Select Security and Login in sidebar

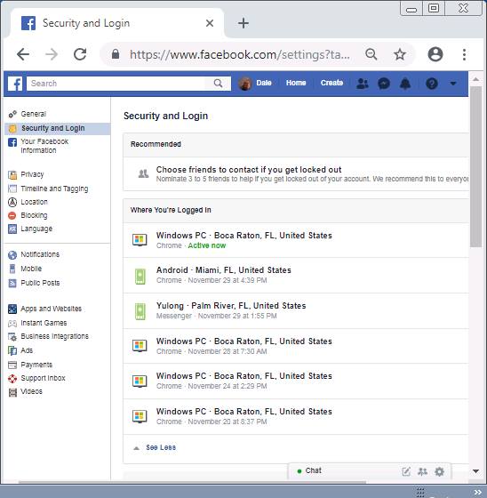tap(58, 128)
